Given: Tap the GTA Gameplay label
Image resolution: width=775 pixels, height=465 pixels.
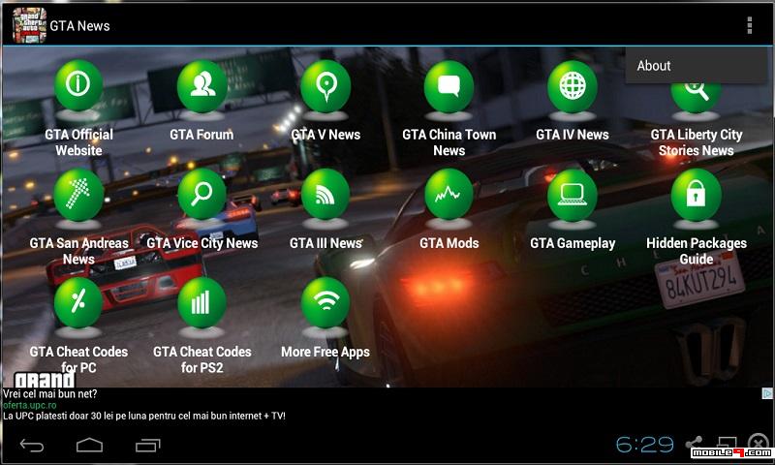Looking at the screenshot, I should coord(573,243).
